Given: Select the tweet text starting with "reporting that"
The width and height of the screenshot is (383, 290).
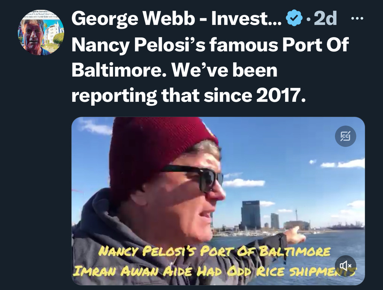Looking at the screenshot, I should [188, 95].
